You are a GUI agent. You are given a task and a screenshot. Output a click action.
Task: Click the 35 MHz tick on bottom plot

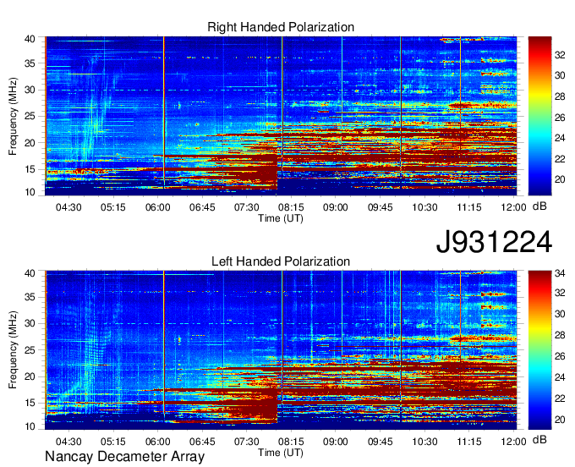click(30, 297)
